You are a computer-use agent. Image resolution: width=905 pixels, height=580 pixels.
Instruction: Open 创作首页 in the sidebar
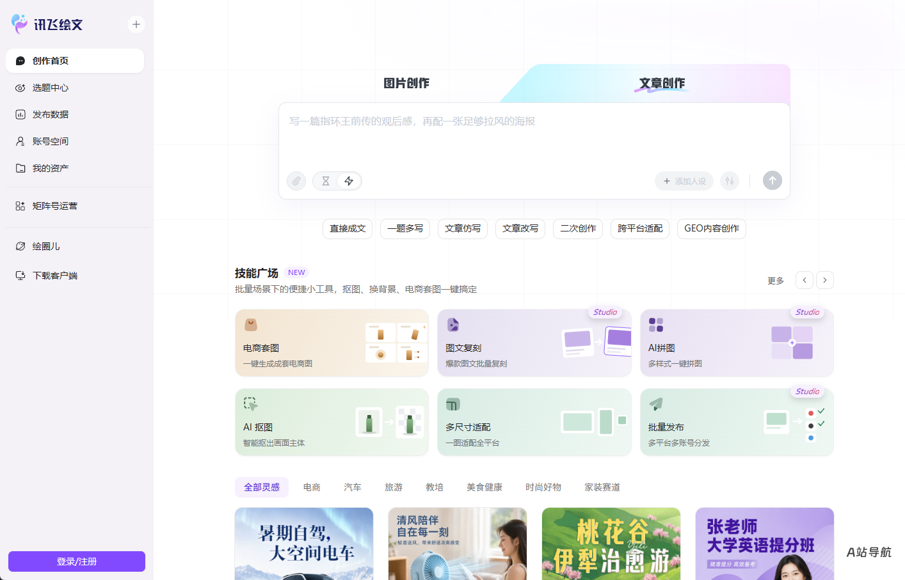75,61
